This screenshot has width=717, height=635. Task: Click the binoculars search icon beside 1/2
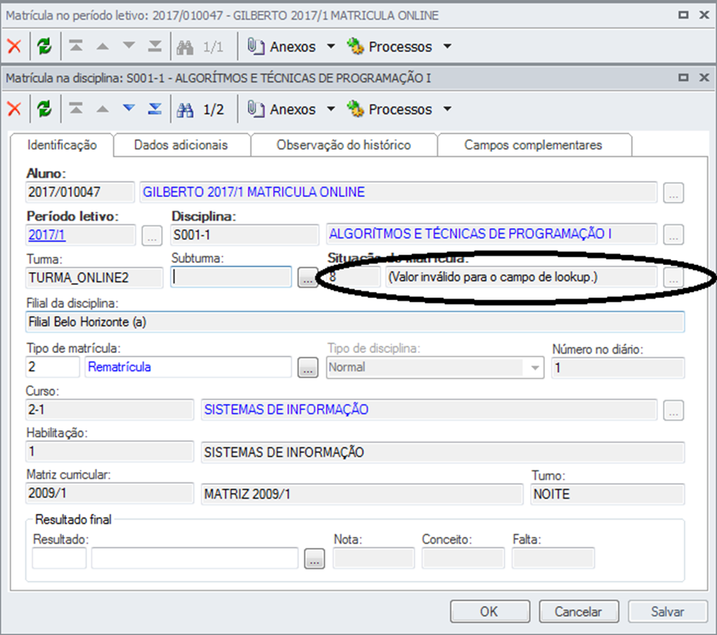click(x=185, y=109)
